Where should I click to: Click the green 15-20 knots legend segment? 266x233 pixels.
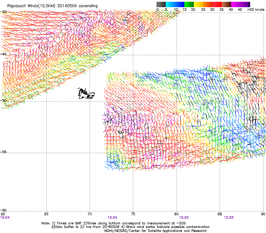point(189,4)
